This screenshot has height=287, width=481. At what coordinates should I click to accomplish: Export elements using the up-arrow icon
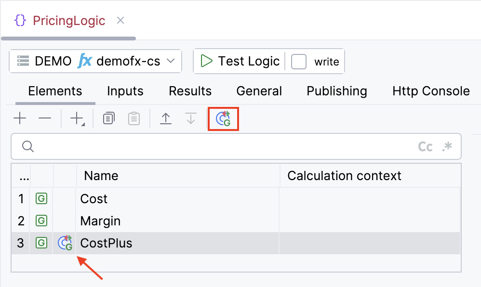[166, 118]
